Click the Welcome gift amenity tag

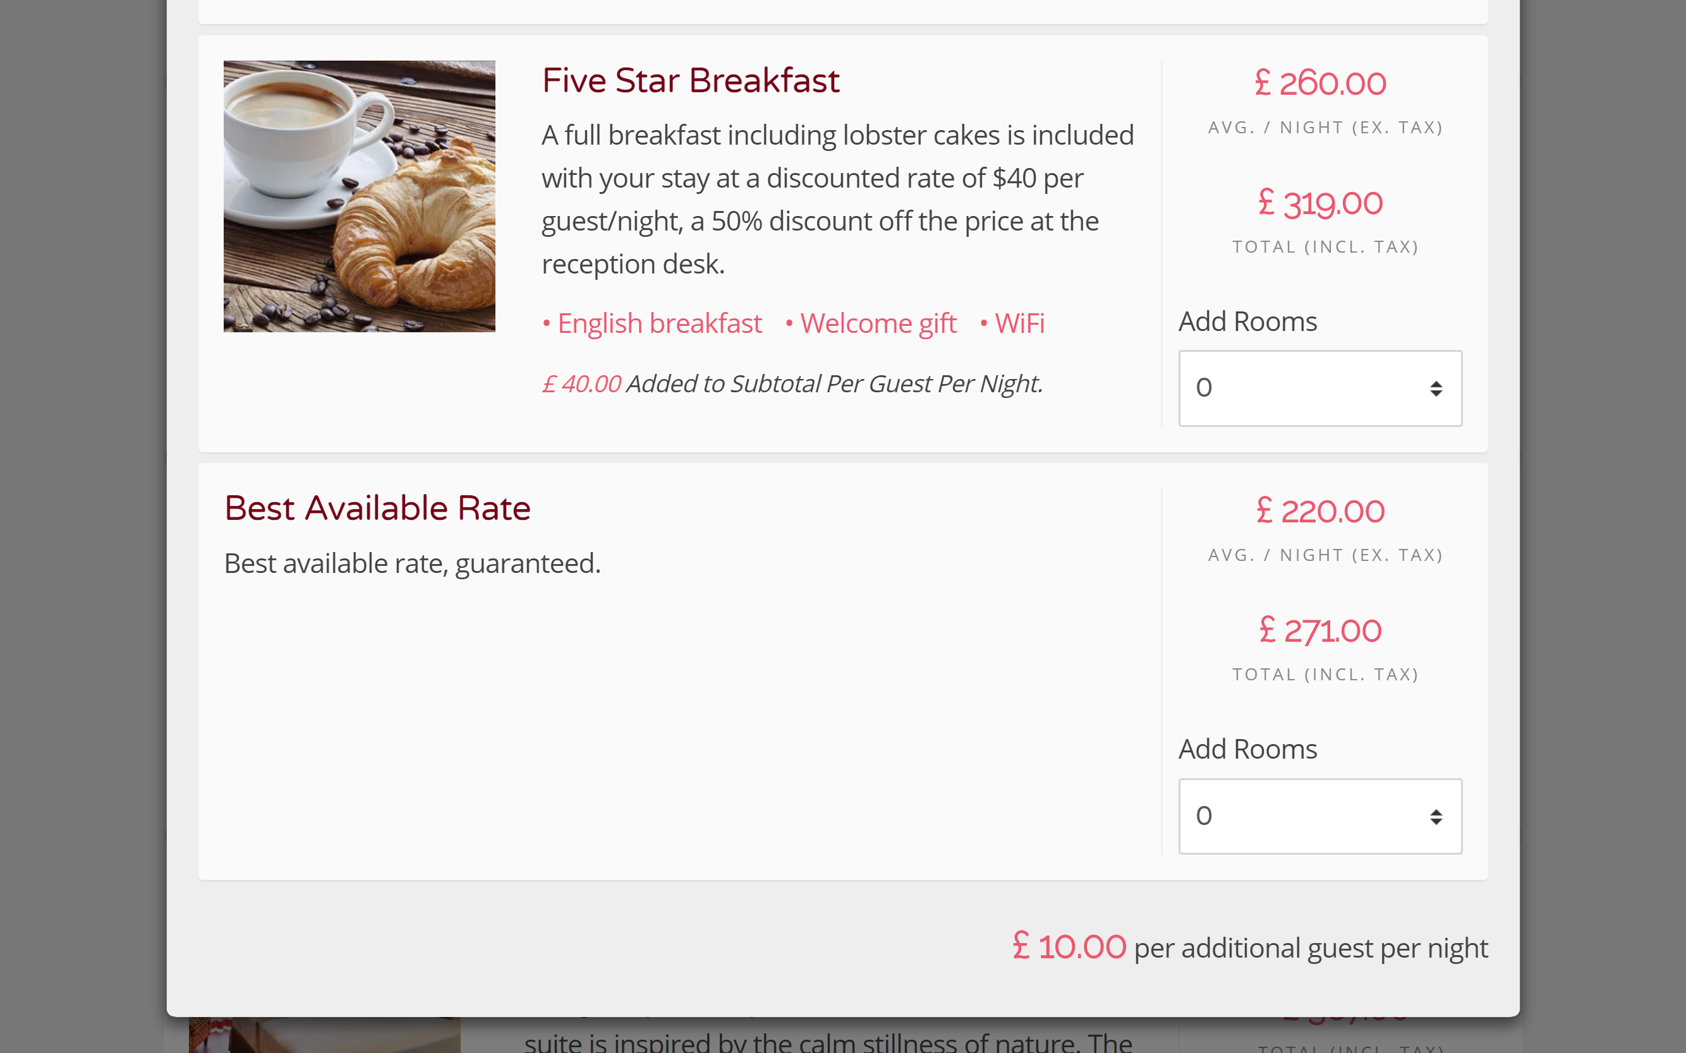click(x=871, y=323)
